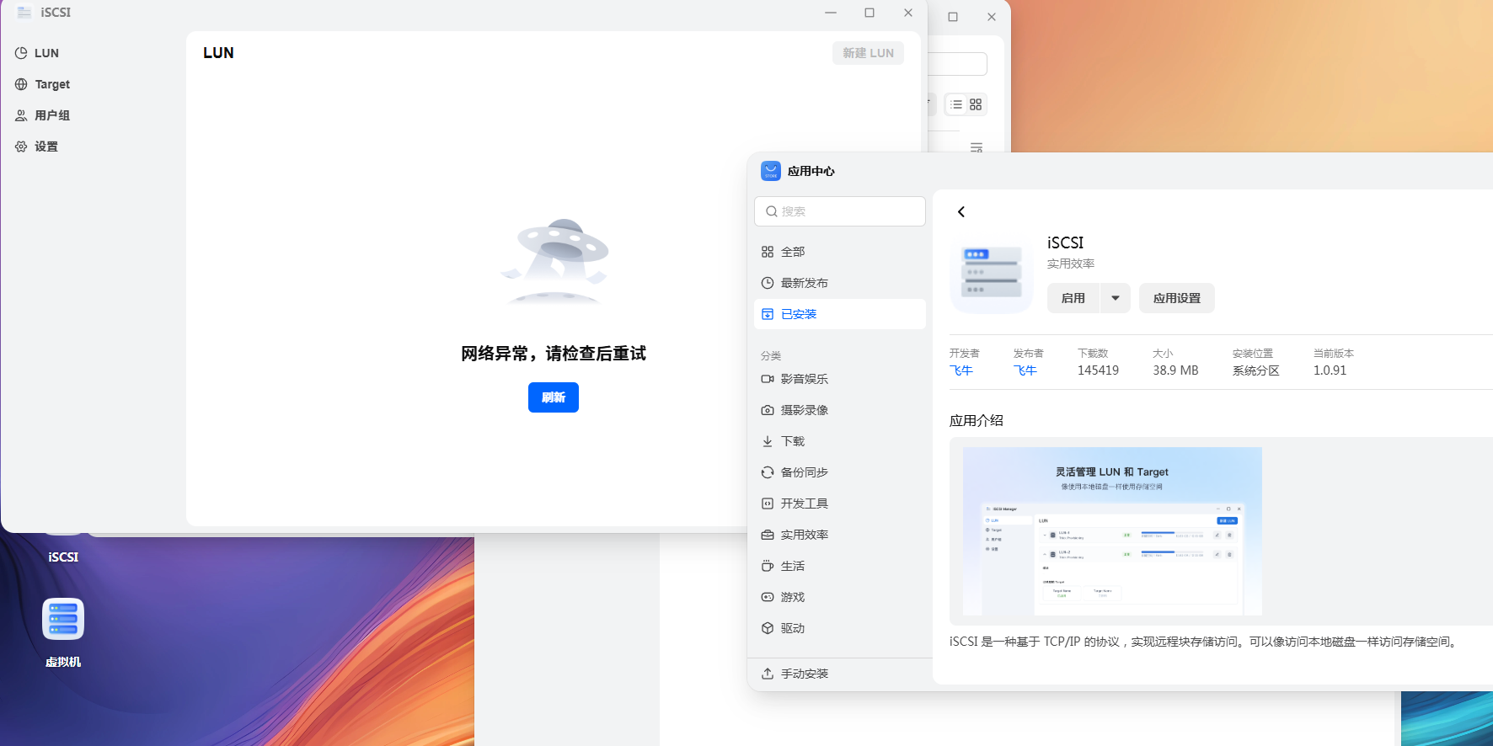This screenshot has height=746, width=1493.
Task: Close the iSCSI window
Action: click(x=908, y=13)
